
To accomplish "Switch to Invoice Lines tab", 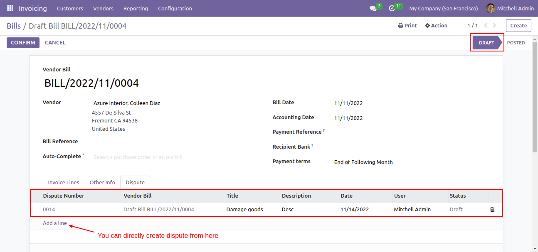I will coord(64,183).
